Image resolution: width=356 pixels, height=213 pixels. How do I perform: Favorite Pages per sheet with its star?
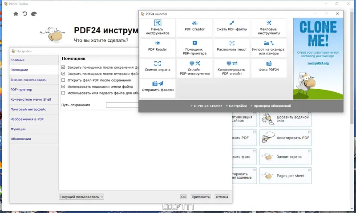coord(309,170)
